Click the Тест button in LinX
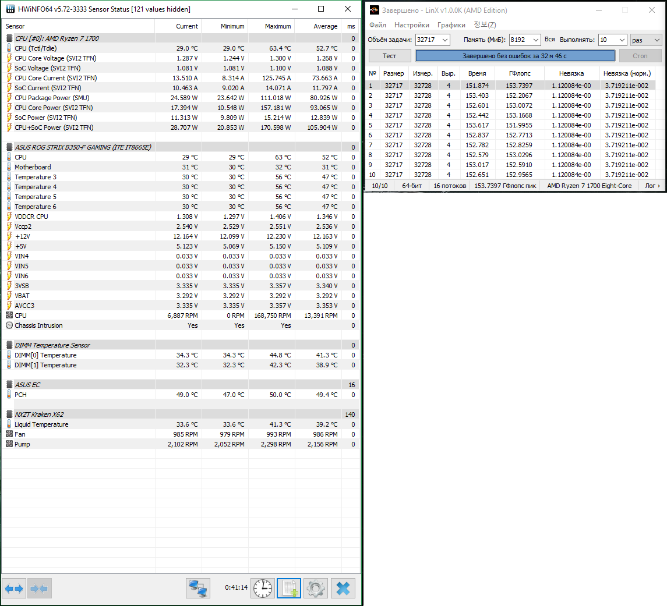 390,56
